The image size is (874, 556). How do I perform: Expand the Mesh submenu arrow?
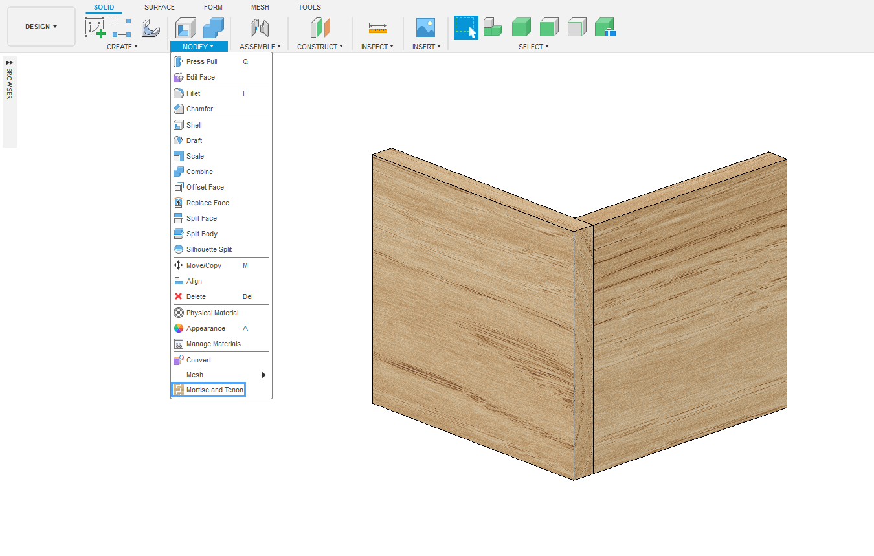(x=263, y=375)
